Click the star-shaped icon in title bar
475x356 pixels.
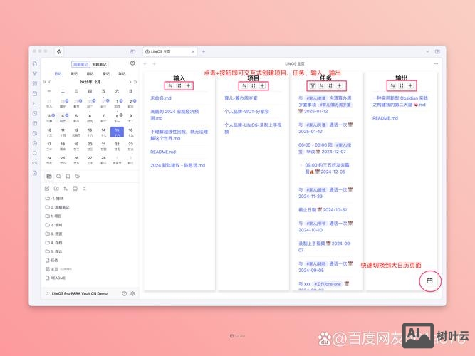[59, 51]
